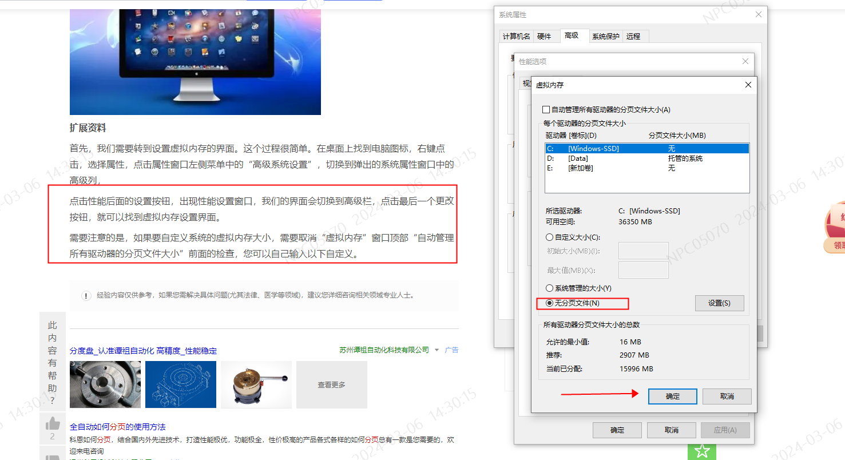Click the metal flange ad thumbnail

pos(105,384)
